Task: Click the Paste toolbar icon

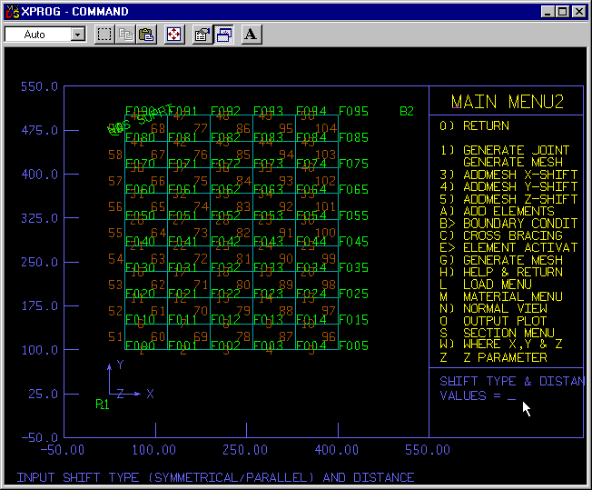Action: click(146, 35)
